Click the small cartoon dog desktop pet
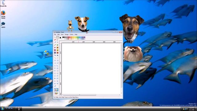 [70, 26]
